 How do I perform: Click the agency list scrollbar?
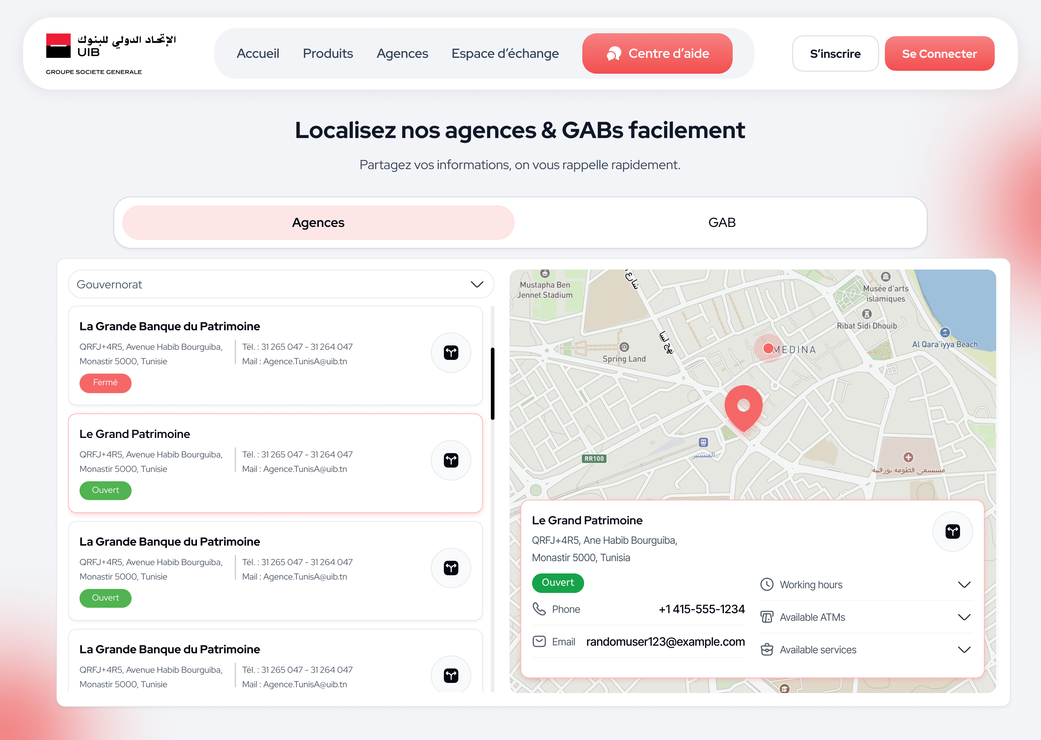492,384
